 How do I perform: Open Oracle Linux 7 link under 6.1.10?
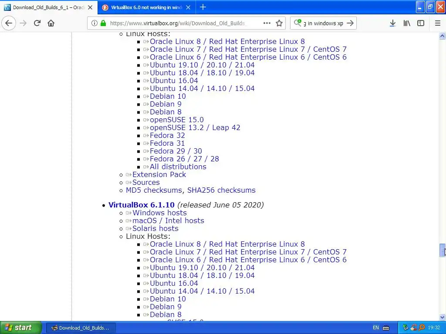(248, 252)
